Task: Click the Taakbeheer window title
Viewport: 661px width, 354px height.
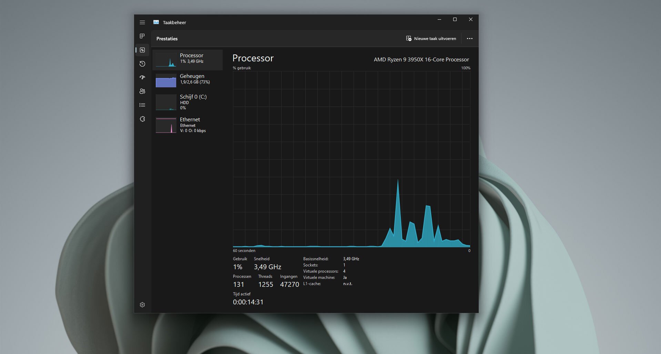Action: (x=174, y=22)
